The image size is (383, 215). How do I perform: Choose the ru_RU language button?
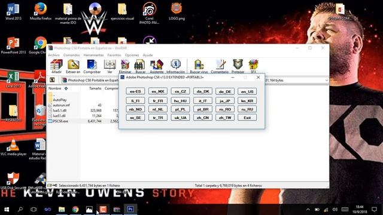click(x=247, y=109)
